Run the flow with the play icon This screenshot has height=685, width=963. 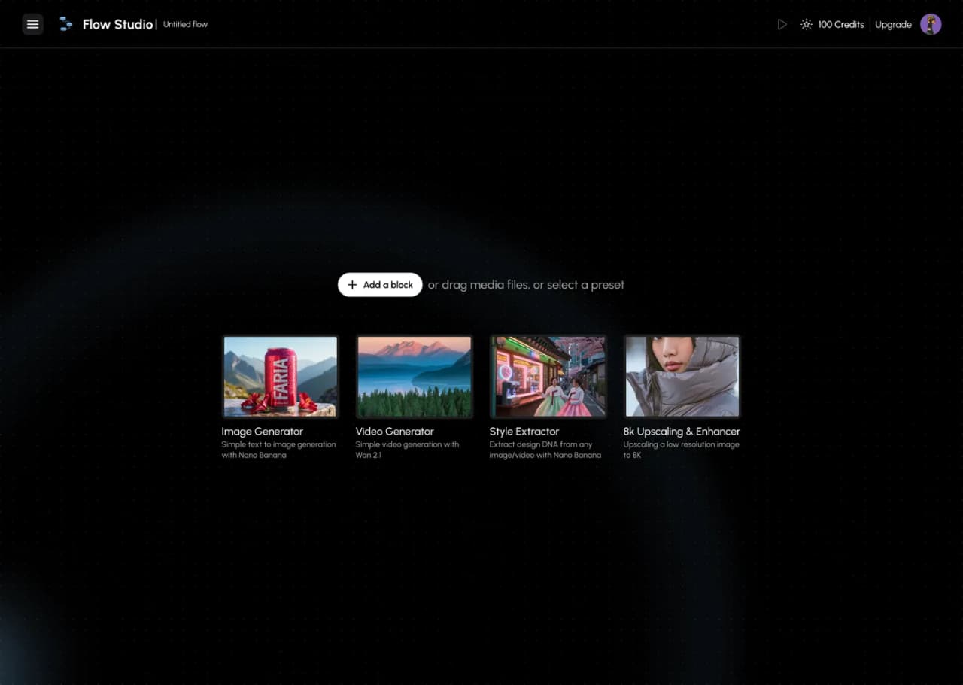782,24
